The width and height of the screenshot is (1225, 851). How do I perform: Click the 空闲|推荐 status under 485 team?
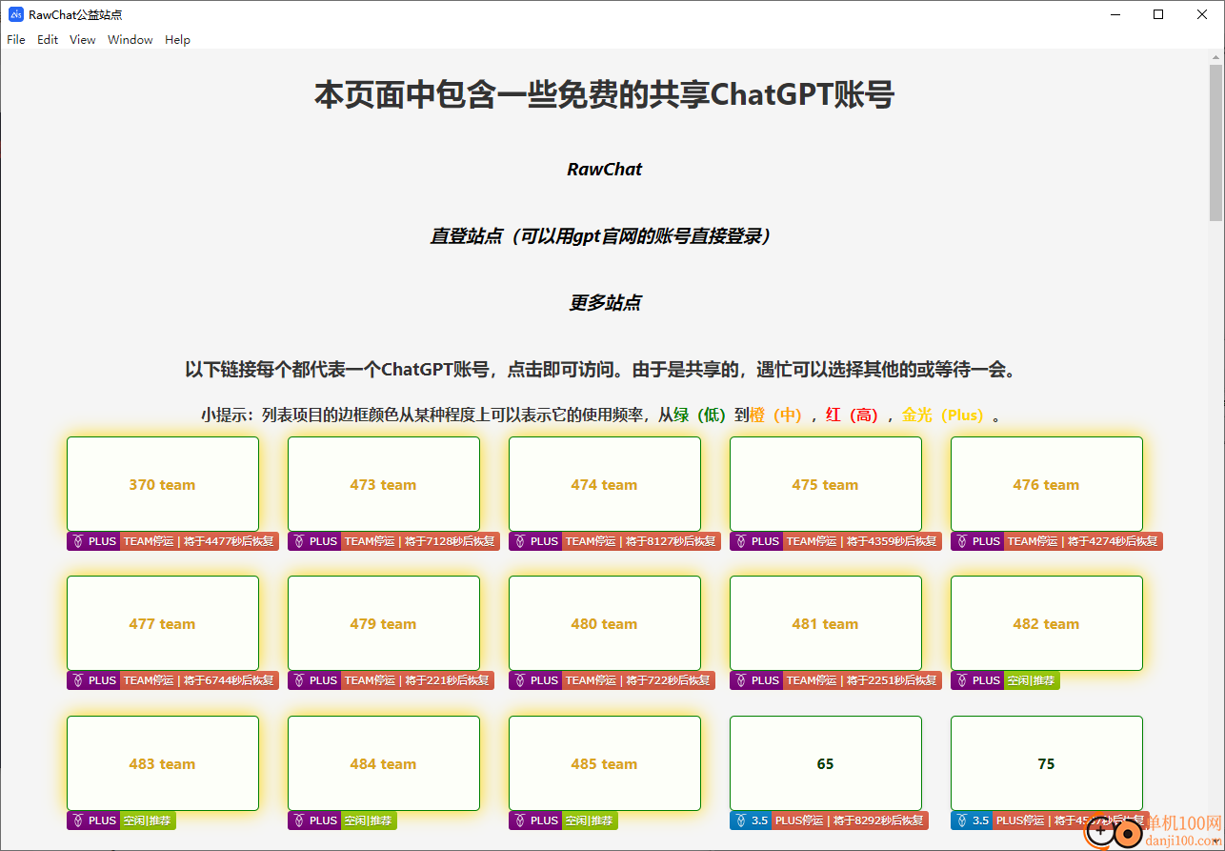590,821
